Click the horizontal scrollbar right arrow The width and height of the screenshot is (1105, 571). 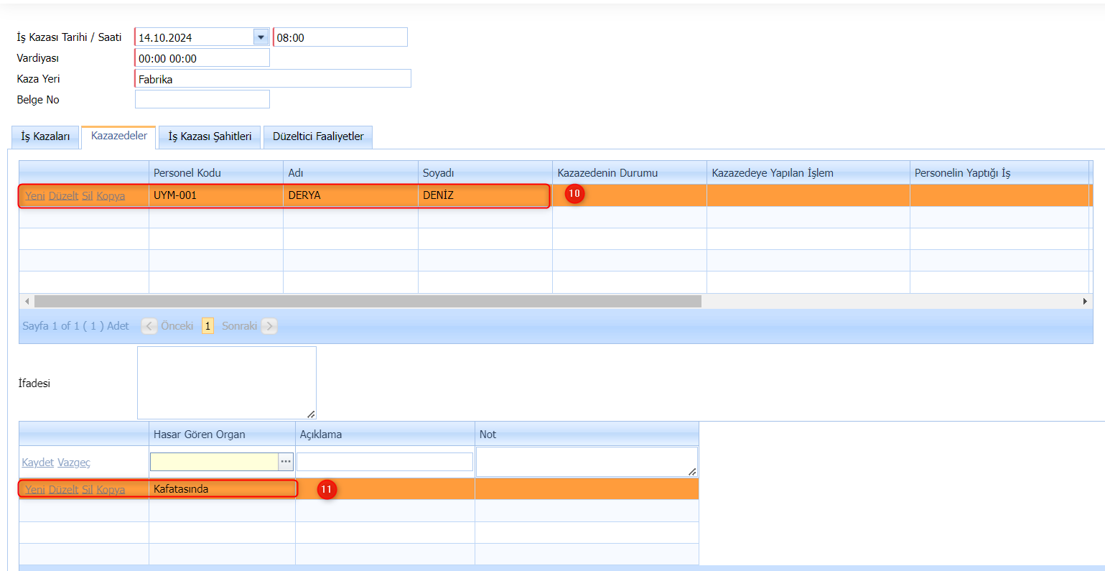click(1085, 301)
